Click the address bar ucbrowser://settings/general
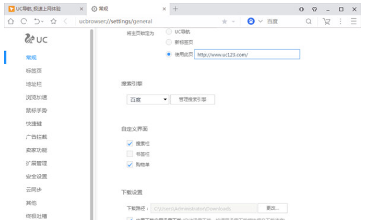Viewport: 372px width, 220px height. pos(116,22)
